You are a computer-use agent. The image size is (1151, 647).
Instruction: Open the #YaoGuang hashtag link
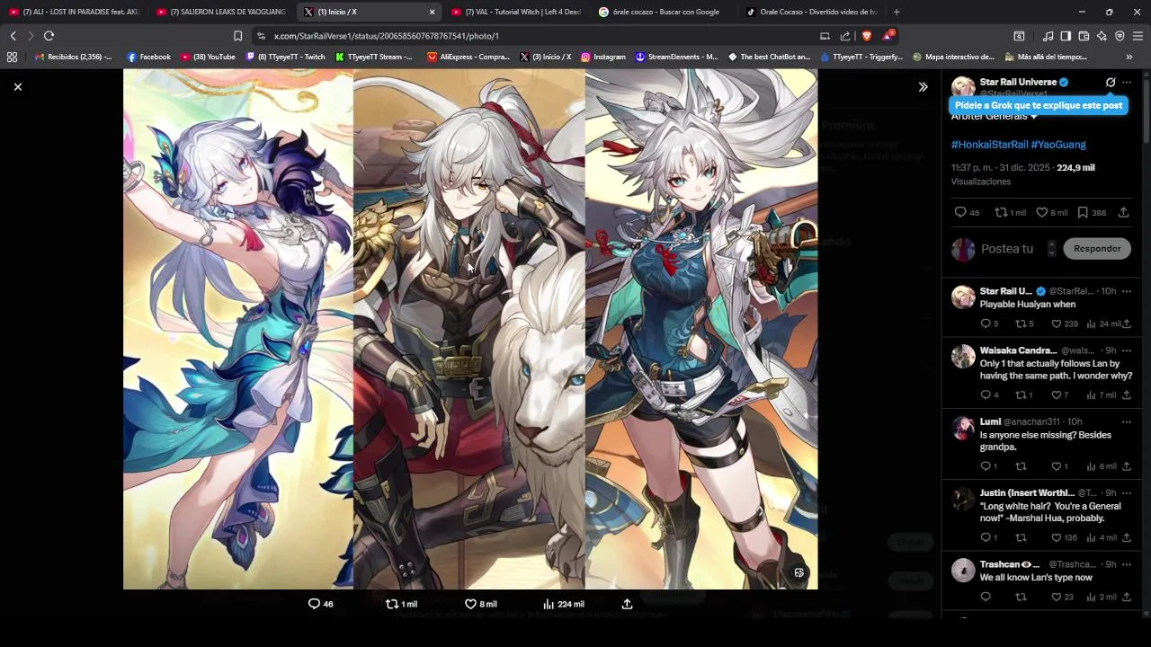1058,145
